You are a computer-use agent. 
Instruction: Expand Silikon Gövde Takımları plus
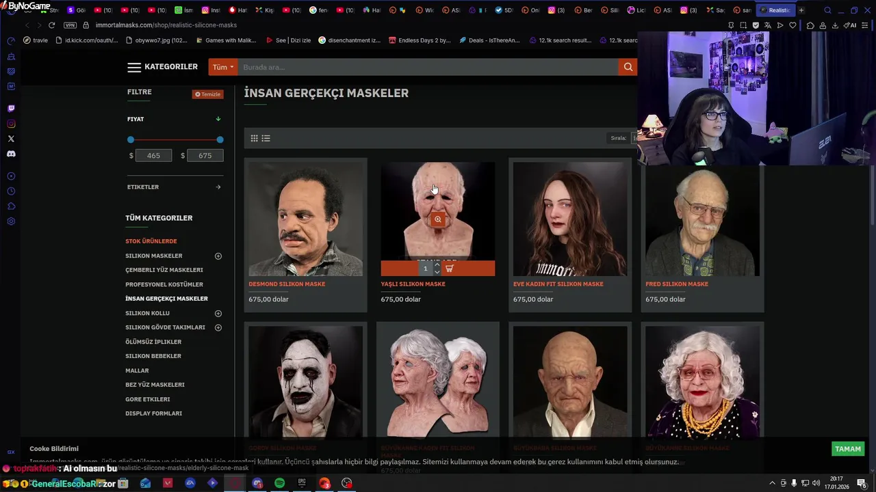pyautogui.click(x=218, y=328)
